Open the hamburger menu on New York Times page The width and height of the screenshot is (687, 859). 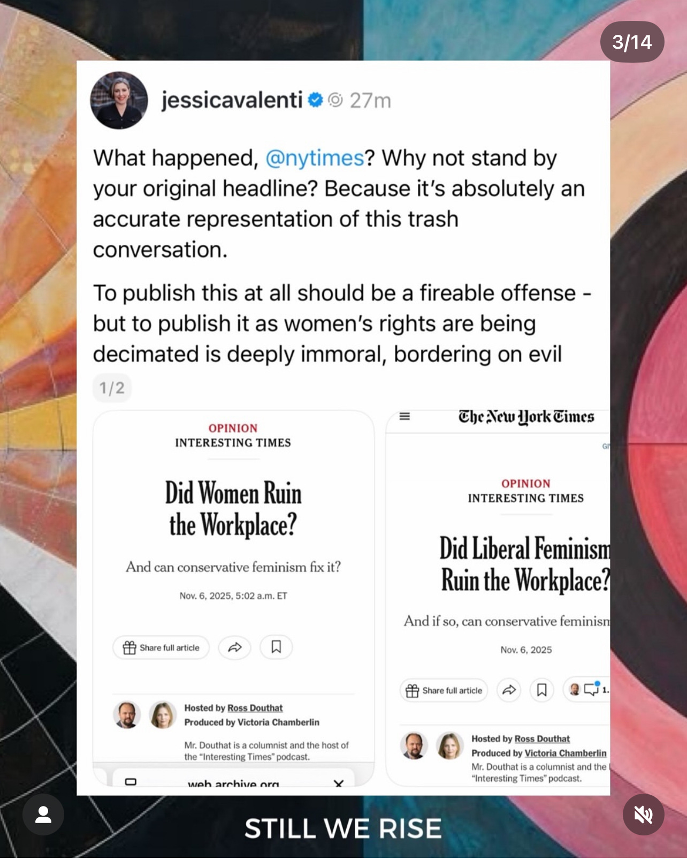point(405,416)
